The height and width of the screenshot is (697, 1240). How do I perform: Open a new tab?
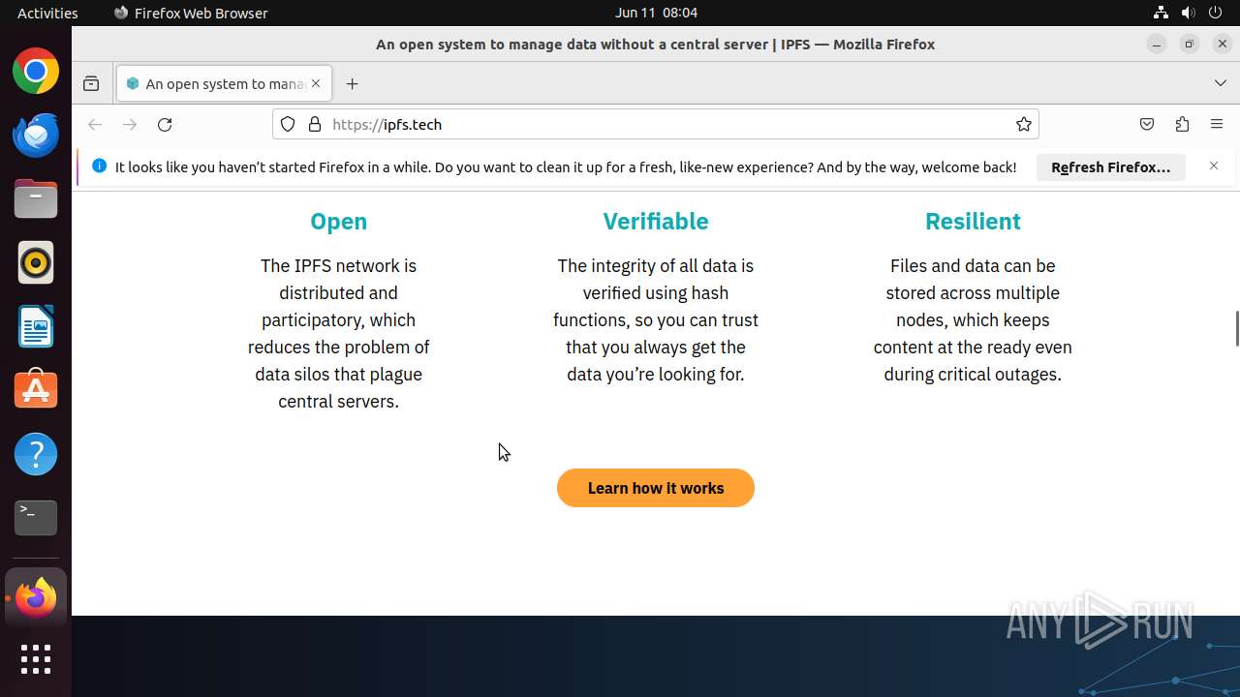coord(353,84)
